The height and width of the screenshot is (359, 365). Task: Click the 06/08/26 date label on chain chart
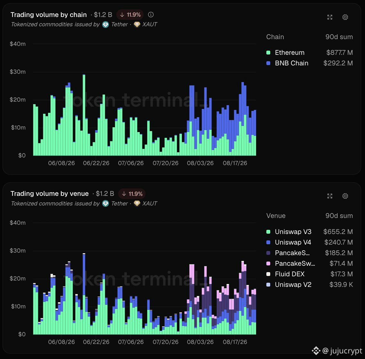coord(61,163)
